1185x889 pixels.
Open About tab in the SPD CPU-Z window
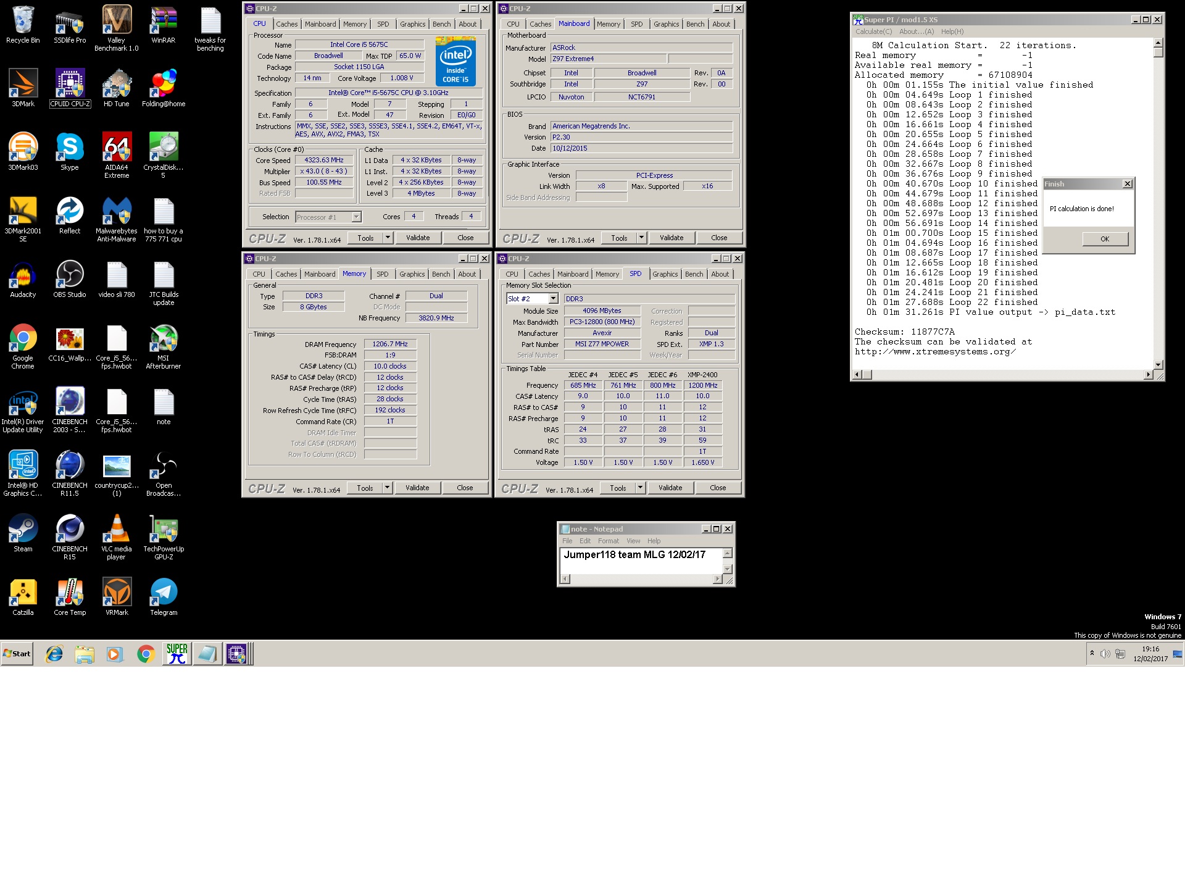click(x=720, y=274)
